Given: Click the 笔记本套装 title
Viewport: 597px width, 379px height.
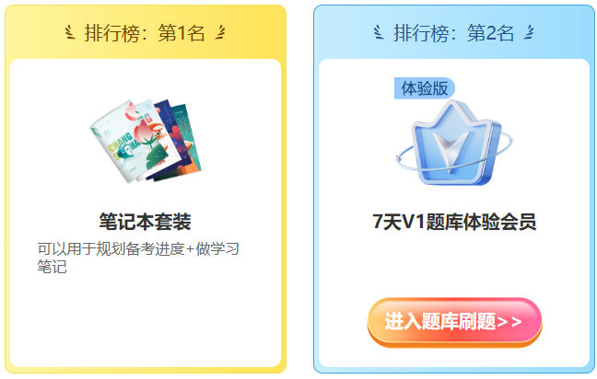Looking at the screenshot, I should 145,222.
